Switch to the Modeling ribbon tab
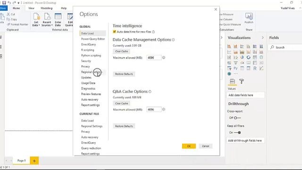 47,8
